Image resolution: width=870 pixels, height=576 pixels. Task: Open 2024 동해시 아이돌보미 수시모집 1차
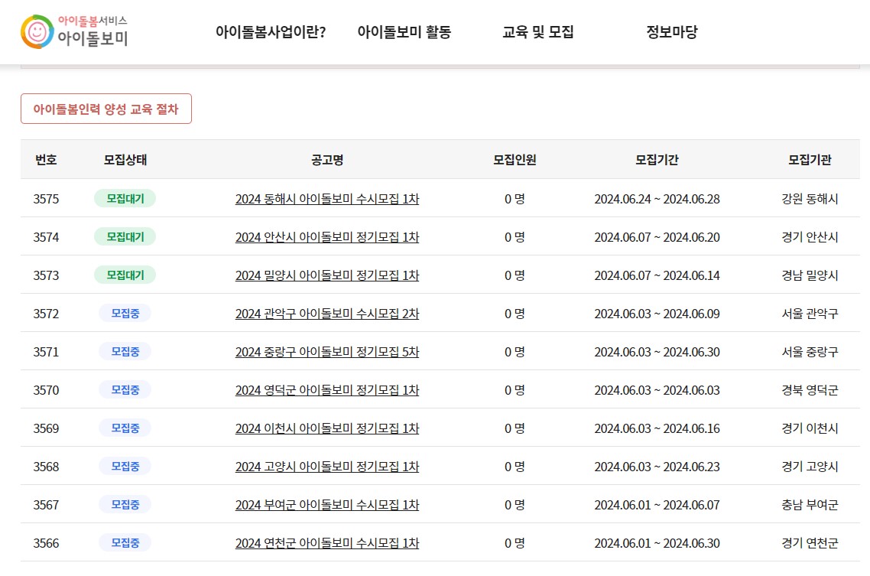pos(327,199)
